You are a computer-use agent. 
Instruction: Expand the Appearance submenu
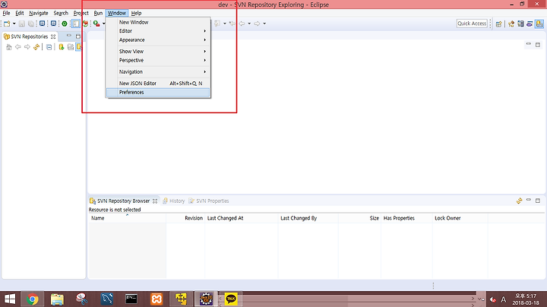point(158,40)
